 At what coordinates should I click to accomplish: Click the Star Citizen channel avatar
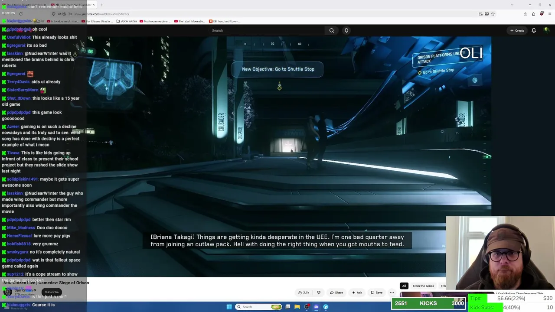pos(7,292)
